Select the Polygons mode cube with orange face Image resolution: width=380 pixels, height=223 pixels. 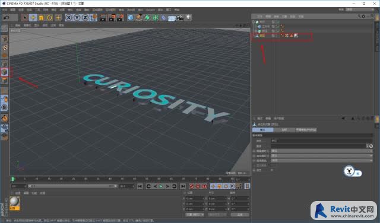coord(4,81)
